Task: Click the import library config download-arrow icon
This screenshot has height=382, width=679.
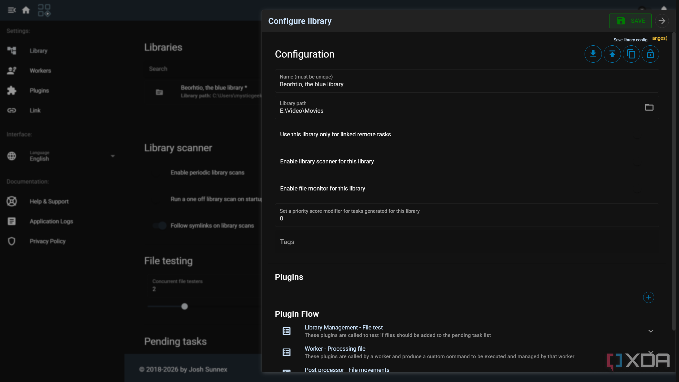Action: pyautogui.click(x=593, y=54)
